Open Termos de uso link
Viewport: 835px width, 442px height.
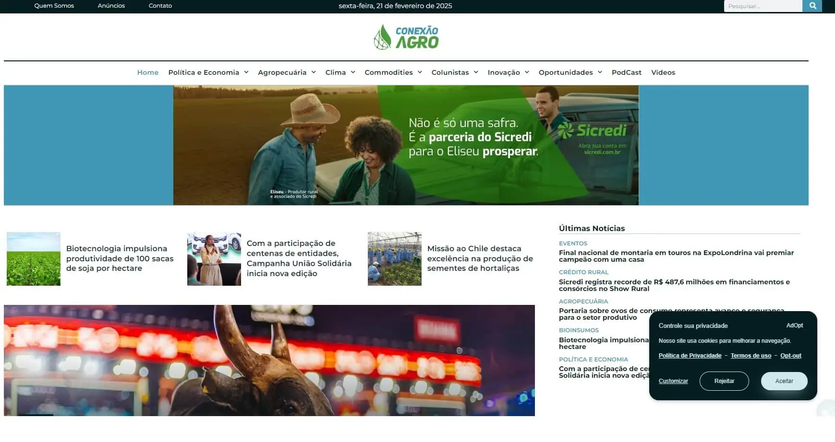(751, 356)
